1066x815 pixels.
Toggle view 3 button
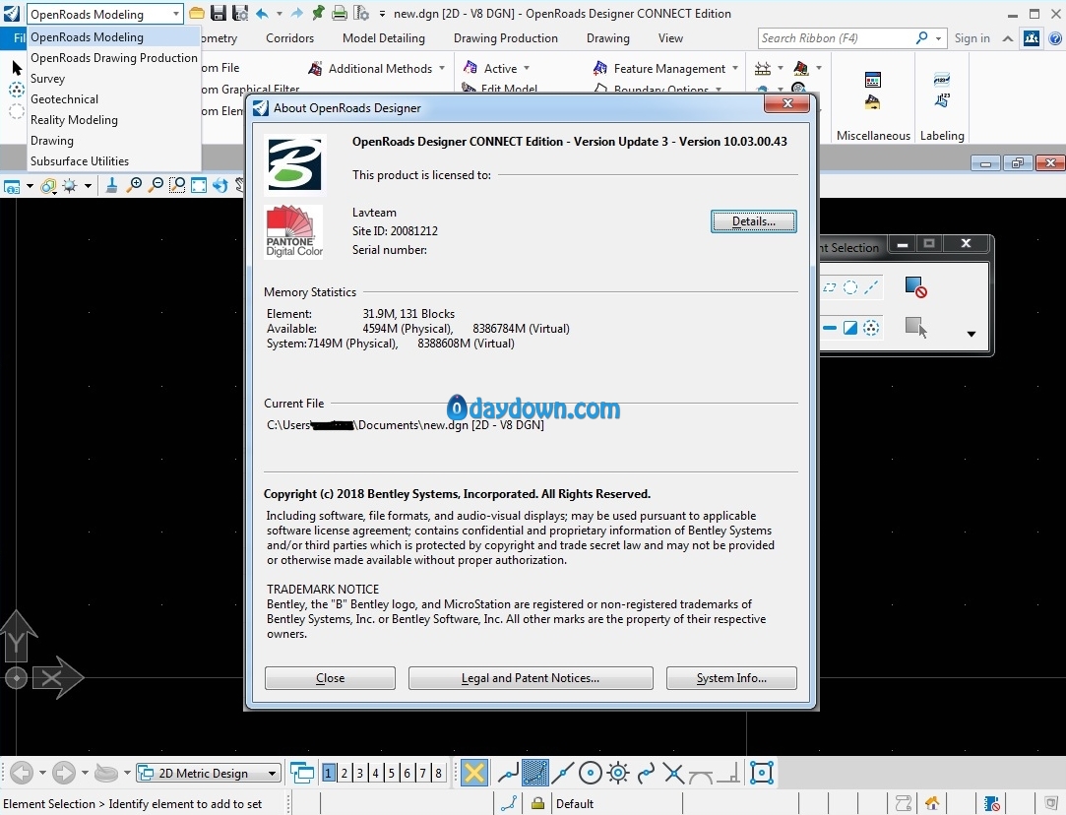pyautogui.click(x=359, y=773)
